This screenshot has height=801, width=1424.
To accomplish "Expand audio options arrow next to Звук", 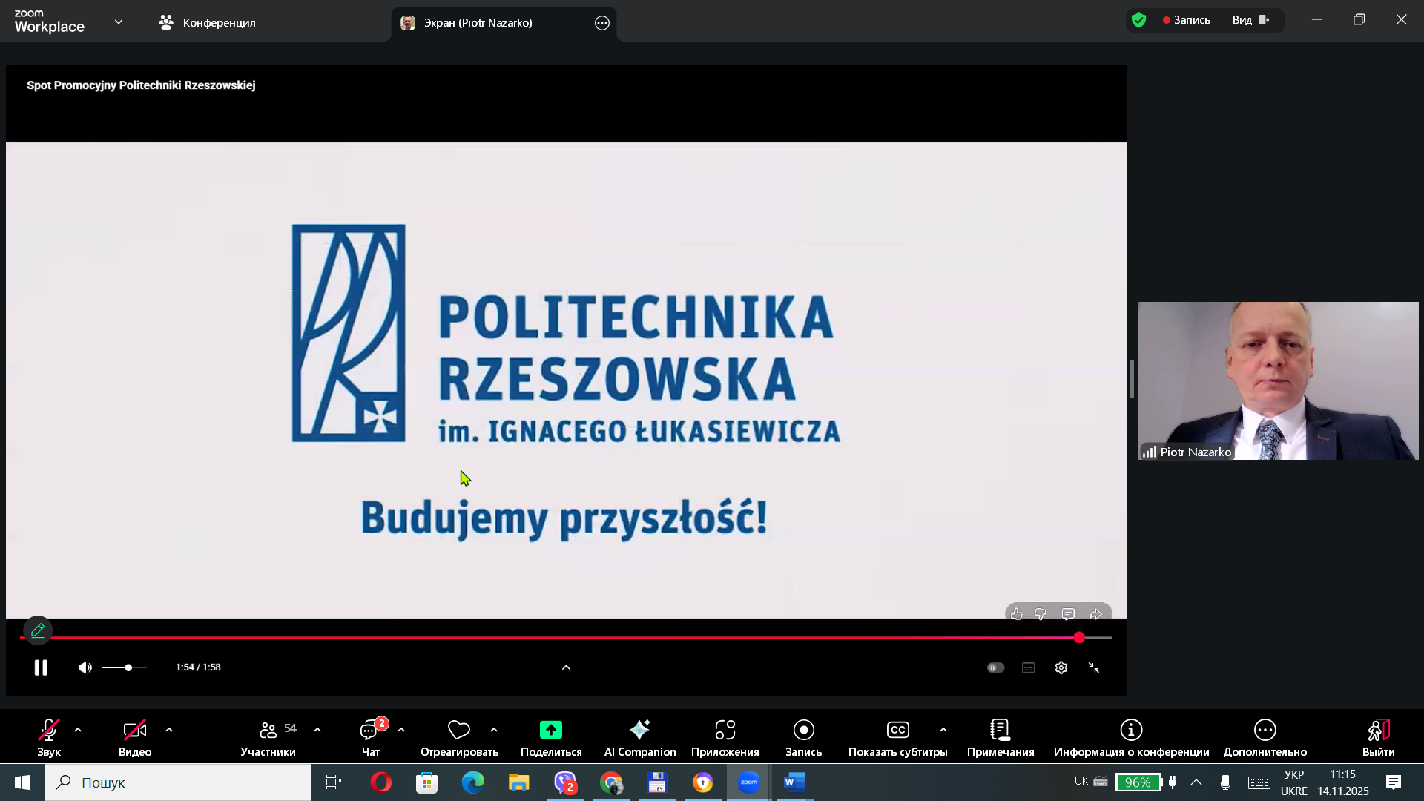I will [x=78, y=730].
